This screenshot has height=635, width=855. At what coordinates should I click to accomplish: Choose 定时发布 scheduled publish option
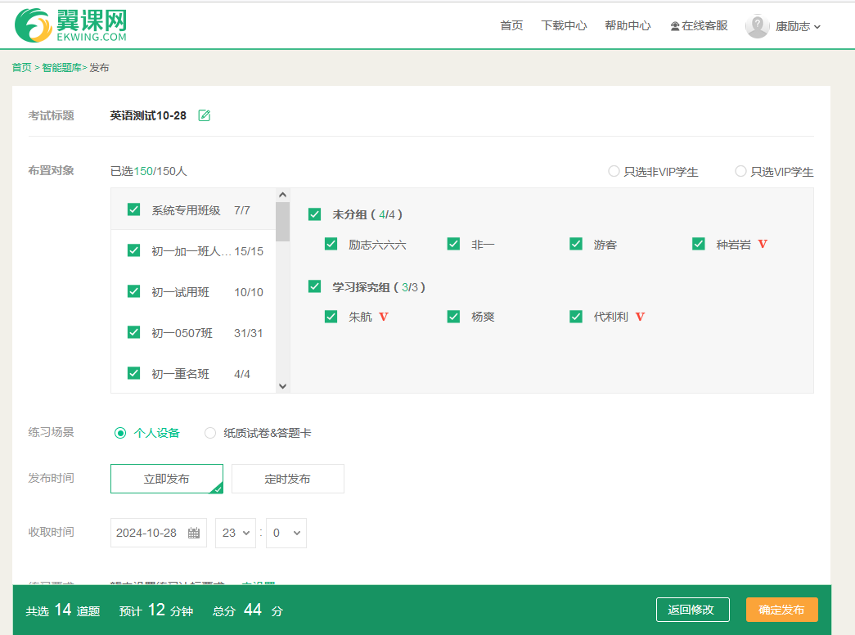(x=288, y=479)
